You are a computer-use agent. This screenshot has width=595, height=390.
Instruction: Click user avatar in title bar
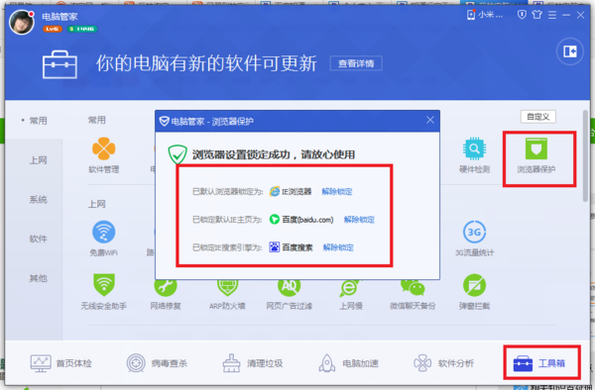(x=21, y=22)
